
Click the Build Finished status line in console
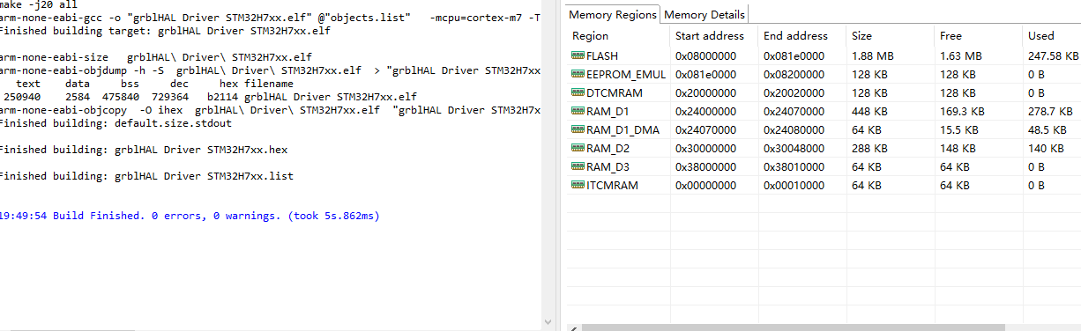[189, 215]
